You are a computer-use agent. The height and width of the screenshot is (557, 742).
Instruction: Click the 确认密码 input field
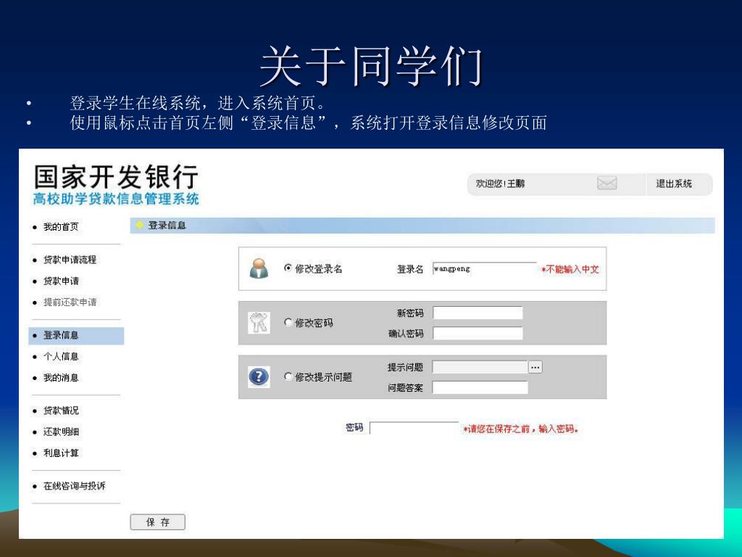click(478, 334)
